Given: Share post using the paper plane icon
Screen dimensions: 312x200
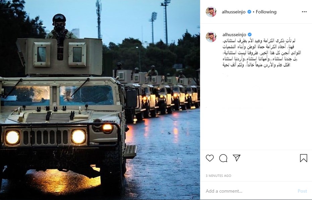Looking at the screenshot, I should click(237, 158).
